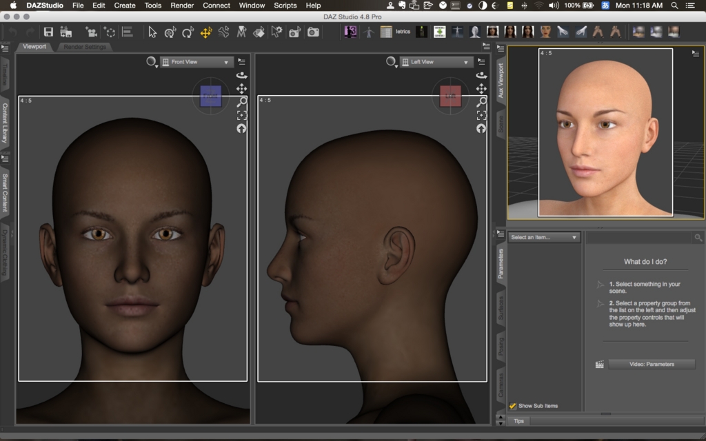Image resolution: width=706 pixels, height=441 pixels.
Task: Open the Front View camera dropdown
Action: point(196,61)
